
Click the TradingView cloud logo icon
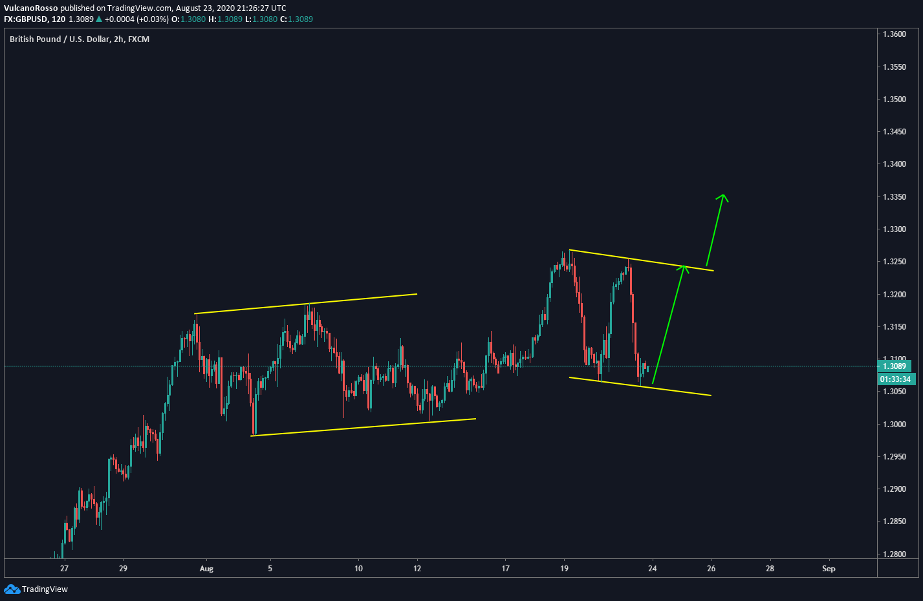[x=12, y=589]
